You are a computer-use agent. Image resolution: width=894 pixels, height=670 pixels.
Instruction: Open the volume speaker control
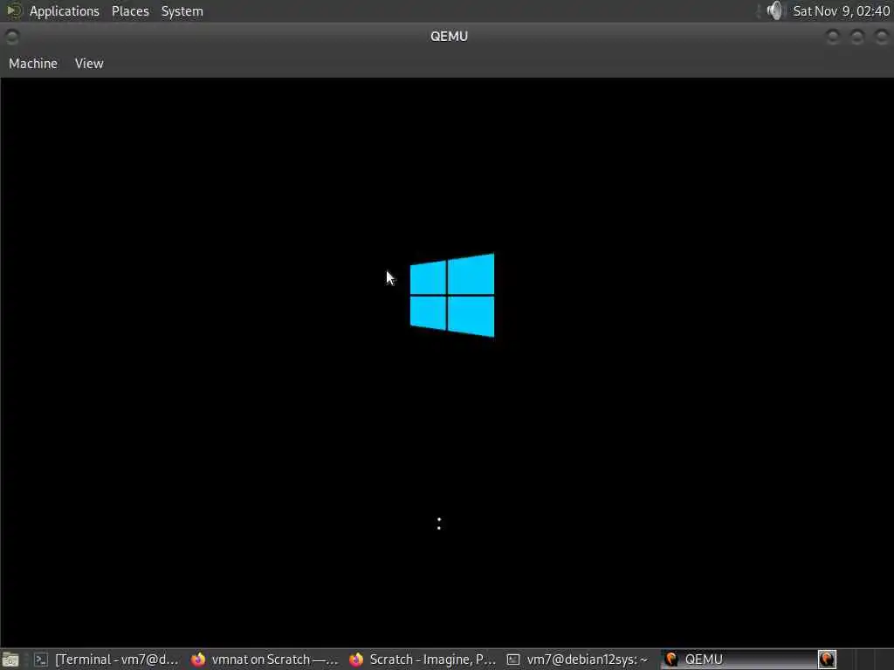click(774, 10)
